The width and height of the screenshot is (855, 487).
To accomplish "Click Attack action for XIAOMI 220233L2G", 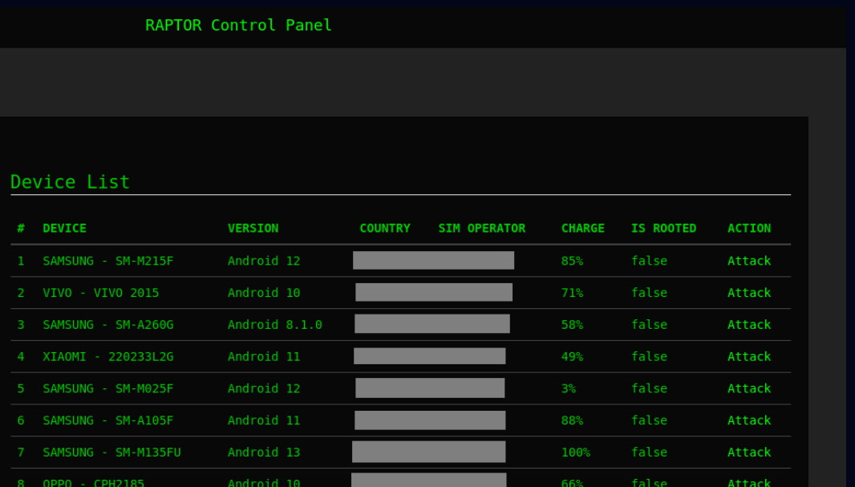I will (x=748, y=356).
